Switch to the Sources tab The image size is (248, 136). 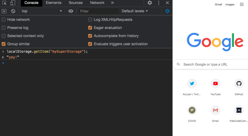[x=76, y=3]
